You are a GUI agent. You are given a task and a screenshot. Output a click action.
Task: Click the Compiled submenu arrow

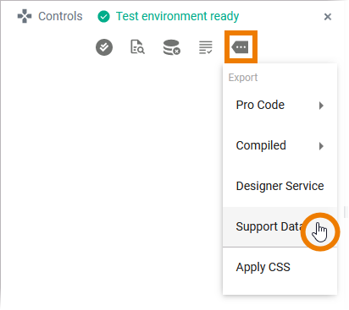tap(321, 146)
